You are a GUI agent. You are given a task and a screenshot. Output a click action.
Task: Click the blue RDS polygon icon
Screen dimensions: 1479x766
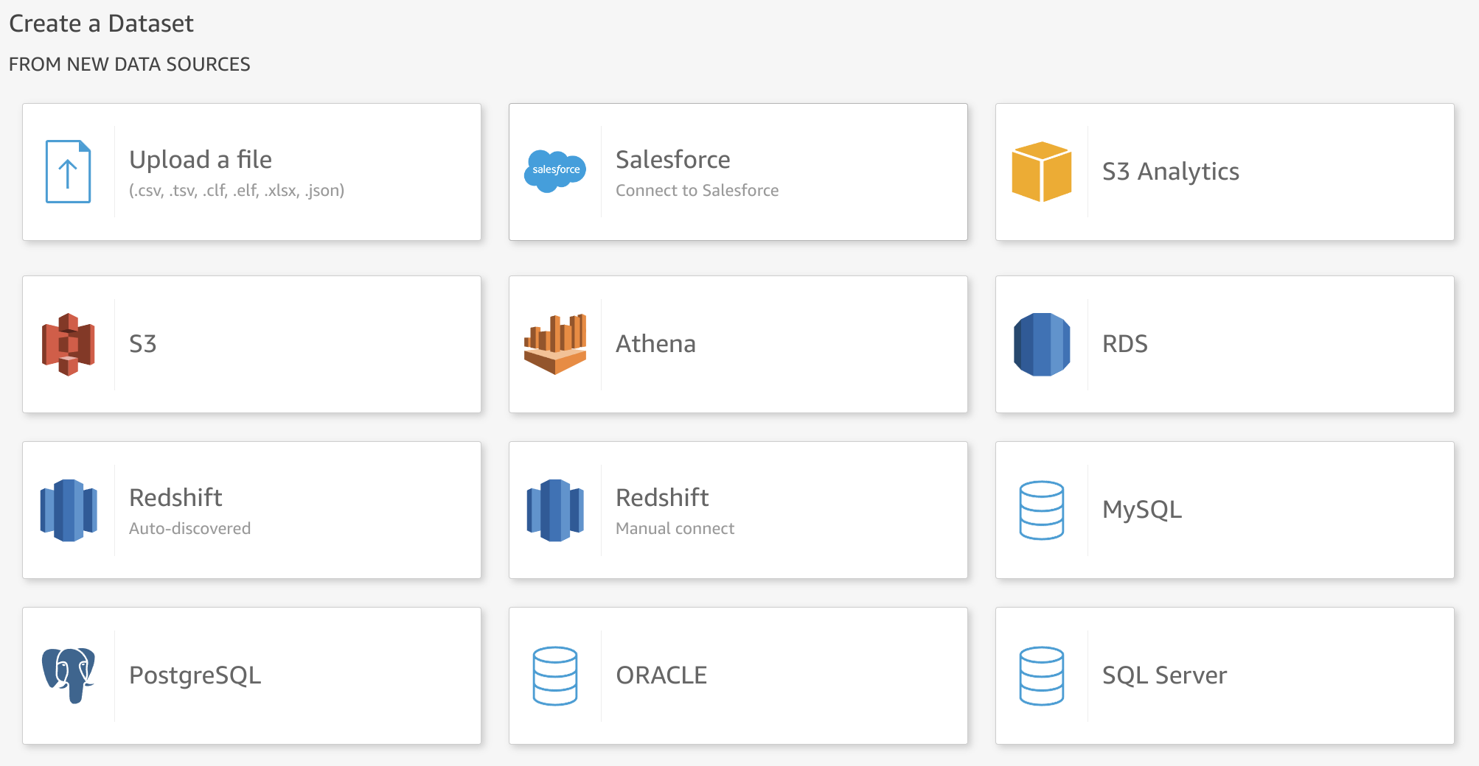pyautogui.click(x=1041, y=344)
